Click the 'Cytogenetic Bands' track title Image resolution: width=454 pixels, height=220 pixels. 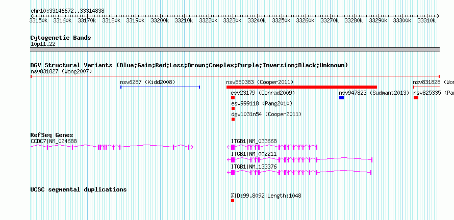(x=61, y=38)
